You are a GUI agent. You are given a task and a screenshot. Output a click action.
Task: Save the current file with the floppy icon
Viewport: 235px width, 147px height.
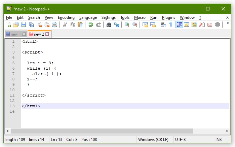coord(24,25)
